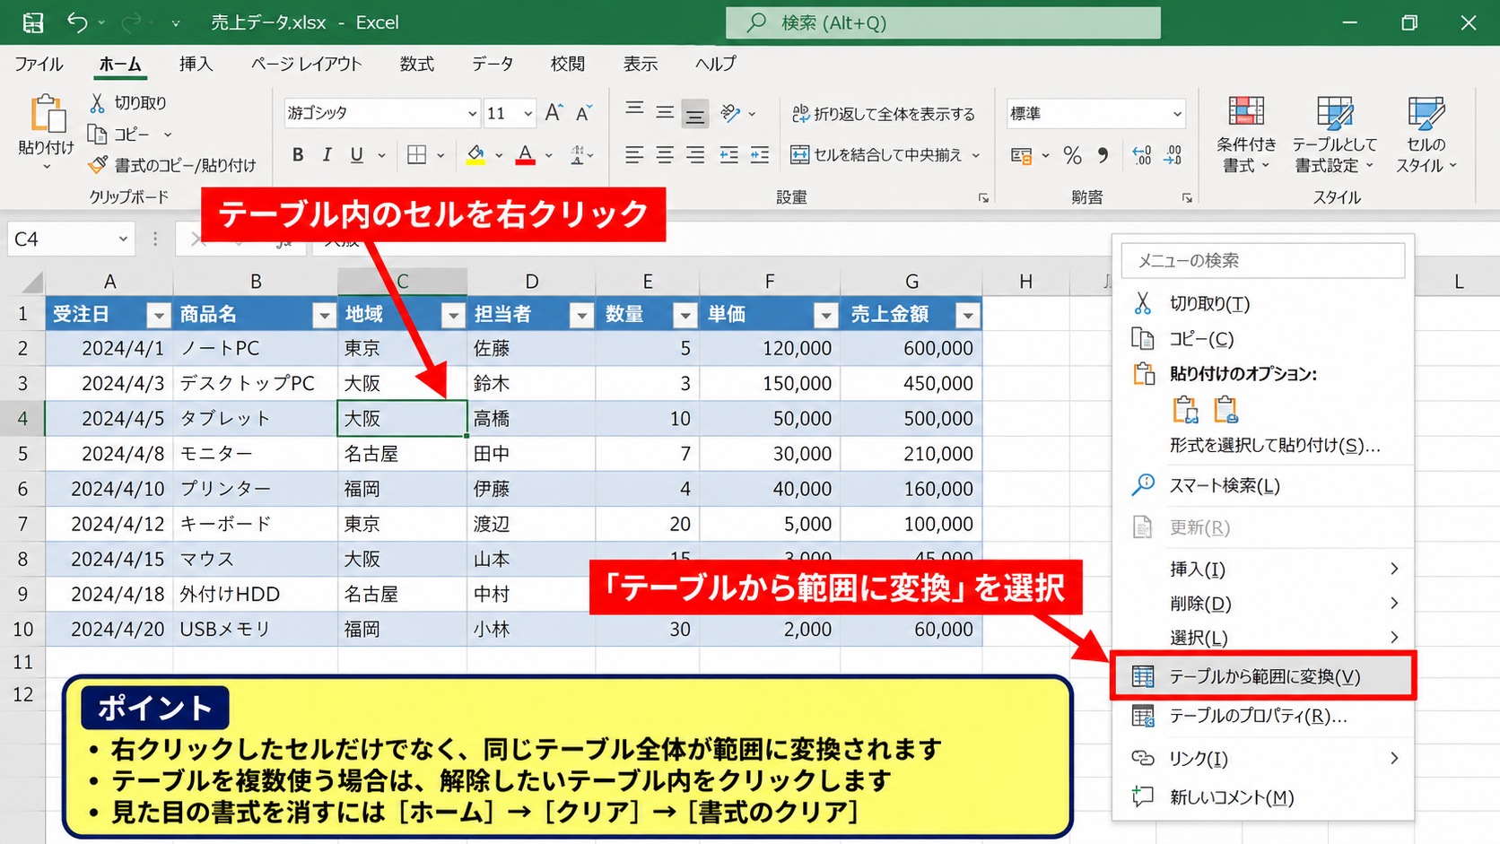Click the percent style icon
The height and width of the screenshot is (844, 1500).
[x=1072, y=155]
